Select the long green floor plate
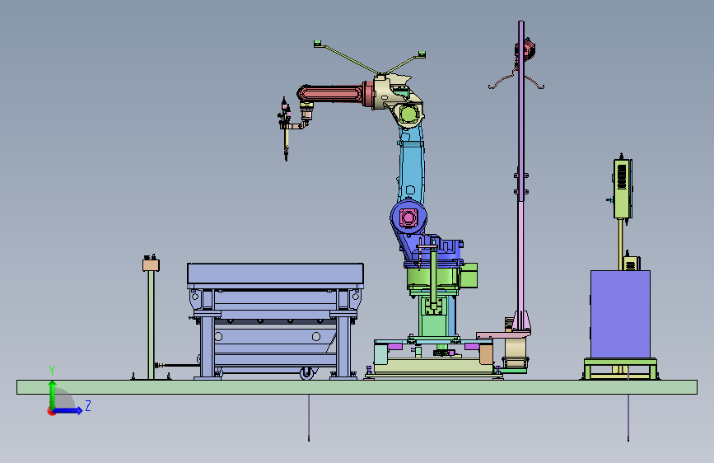Viewport: 714px width, 463px height. coord(357,387)
